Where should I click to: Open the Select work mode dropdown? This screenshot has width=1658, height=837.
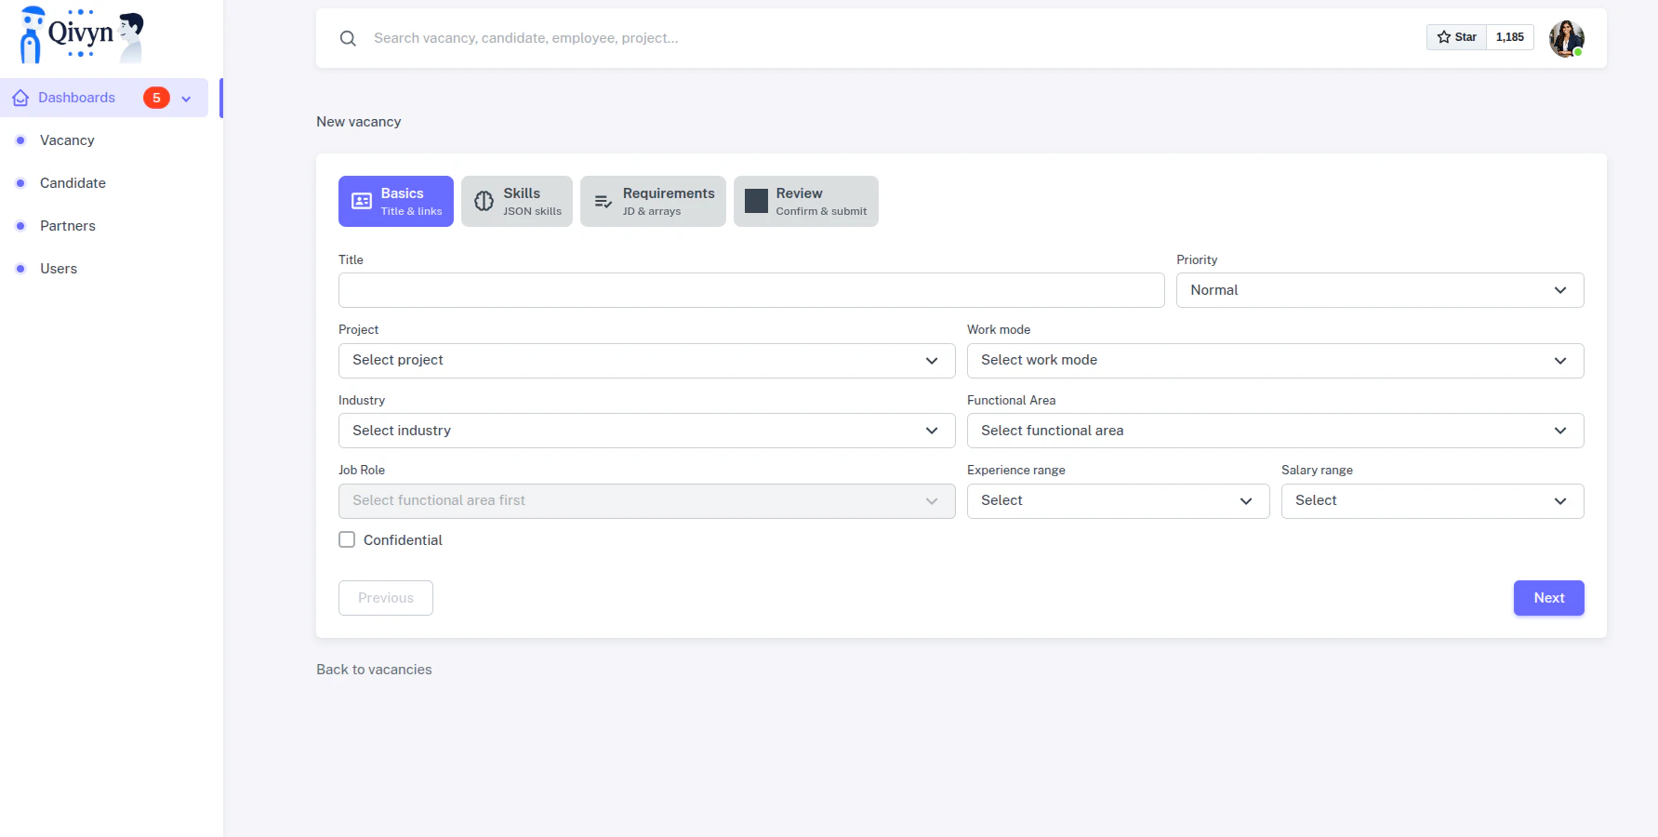pos(1276,361)
